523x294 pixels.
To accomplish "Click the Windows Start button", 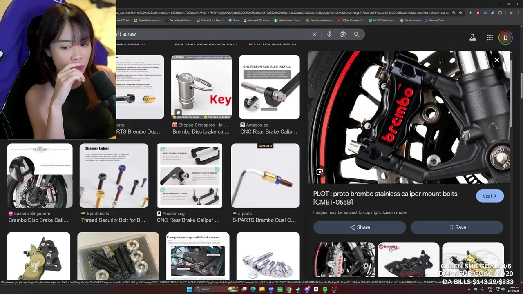I will pyautogui.click(x=189, y=289).
